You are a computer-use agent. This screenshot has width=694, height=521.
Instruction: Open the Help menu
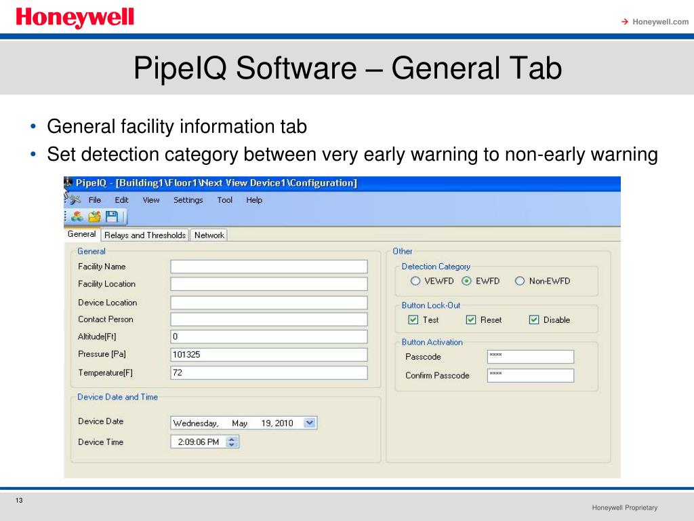coord(255,200)
